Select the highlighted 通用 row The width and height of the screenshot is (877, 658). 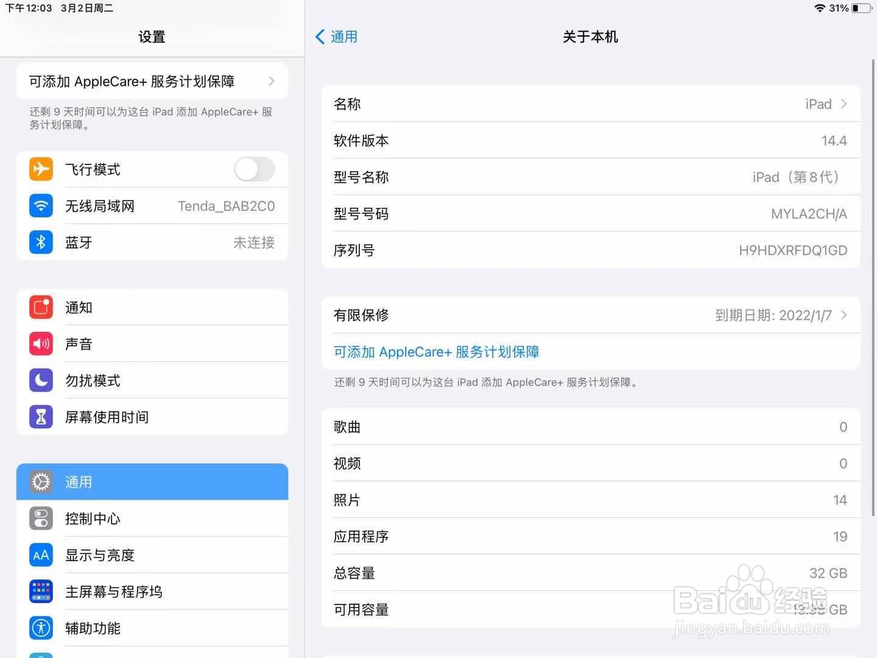(x=152, y=482)
